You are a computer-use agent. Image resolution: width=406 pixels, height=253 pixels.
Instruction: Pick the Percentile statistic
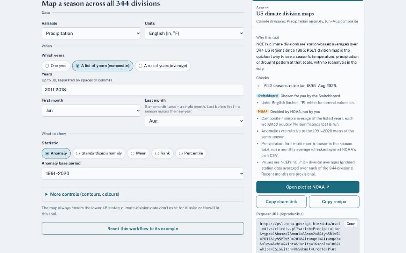click(x=191, y=153)
